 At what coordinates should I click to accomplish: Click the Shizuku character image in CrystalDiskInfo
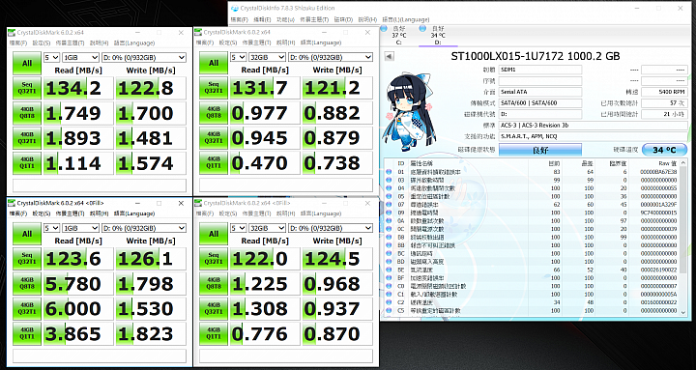point(409,111)
